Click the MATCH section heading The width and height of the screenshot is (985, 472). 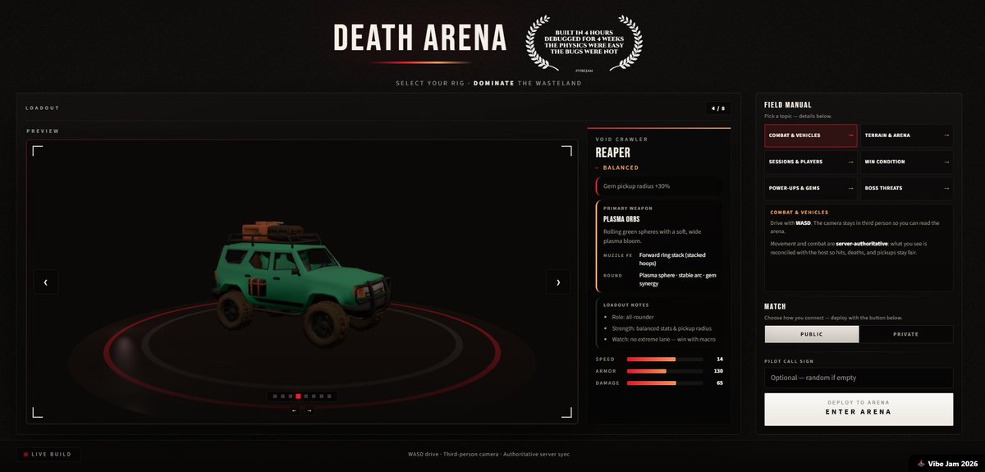pyautogui.click(x=776, y=306)
